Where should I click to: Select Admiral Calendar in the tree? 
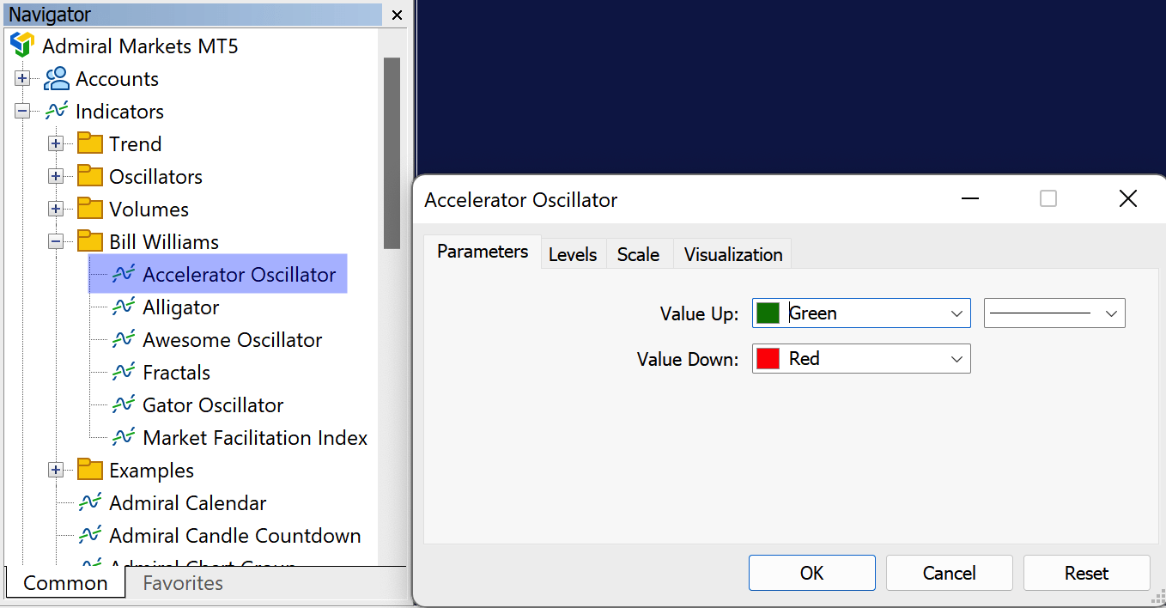187,503
